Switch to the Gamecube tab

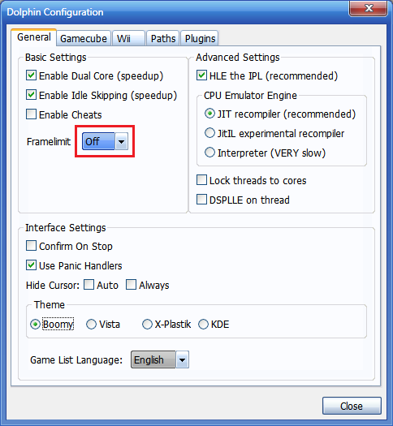pos(84,38)
